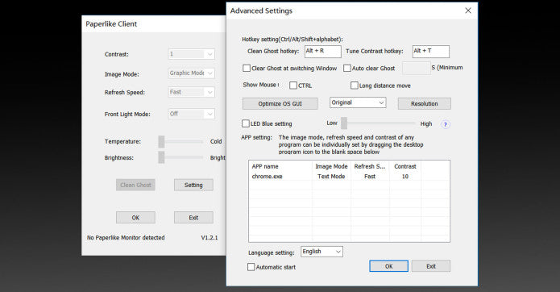This screenshot has height=292, width=560.
Task: Click the Text Mode cell for chrome.exe
Action: [331, 177]
